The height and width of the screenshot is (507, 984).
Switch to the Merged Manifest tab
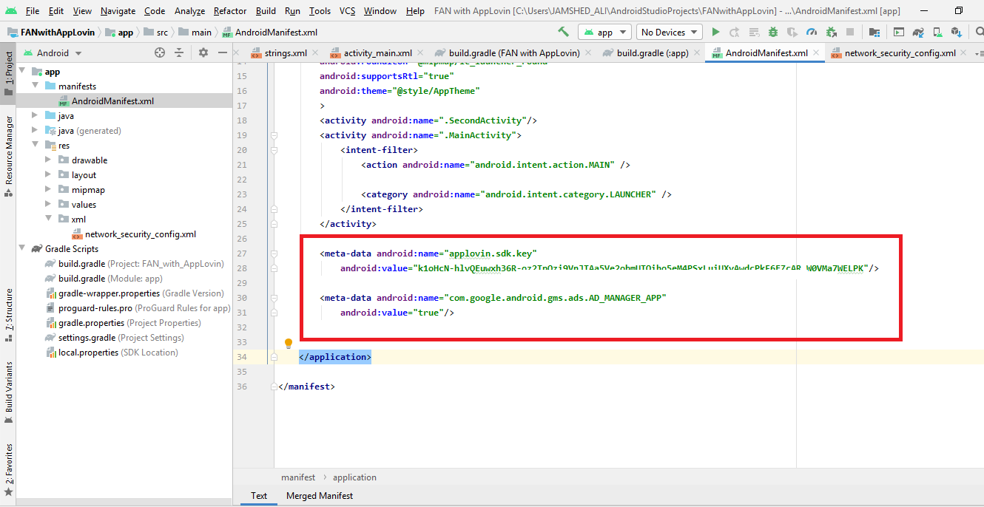[320, 496]
